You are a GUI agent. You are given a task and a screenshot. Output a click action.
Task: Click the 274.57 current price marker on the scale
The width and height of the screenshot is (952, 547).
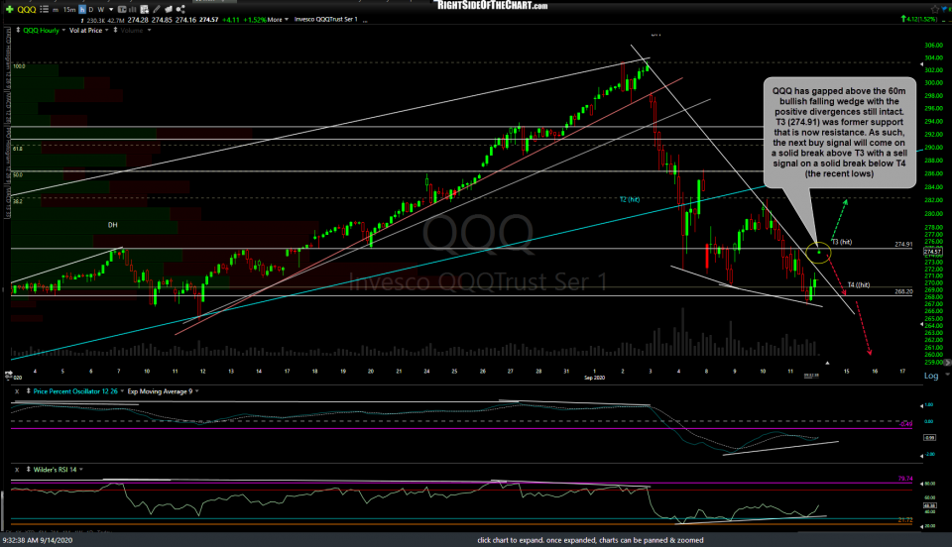coord(932,251)
